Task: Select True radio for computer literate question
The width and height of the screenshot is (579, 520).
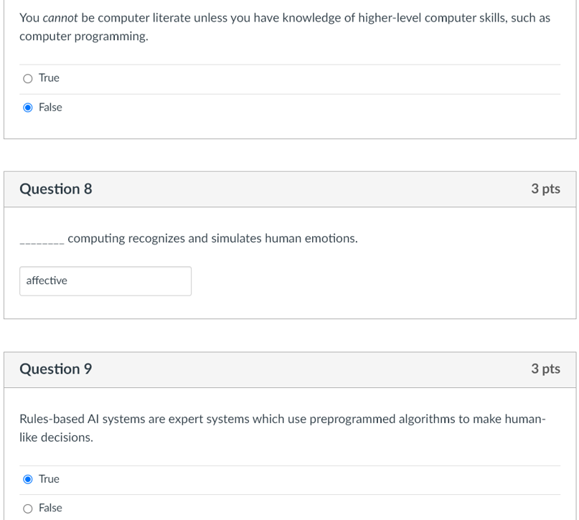Action: [x=28, y=78]
